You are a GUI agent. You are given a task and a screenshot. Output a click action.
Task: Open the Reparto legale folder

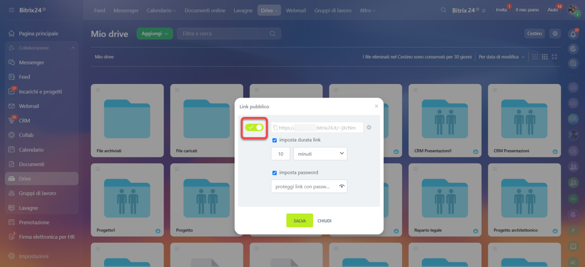point(445,200)
